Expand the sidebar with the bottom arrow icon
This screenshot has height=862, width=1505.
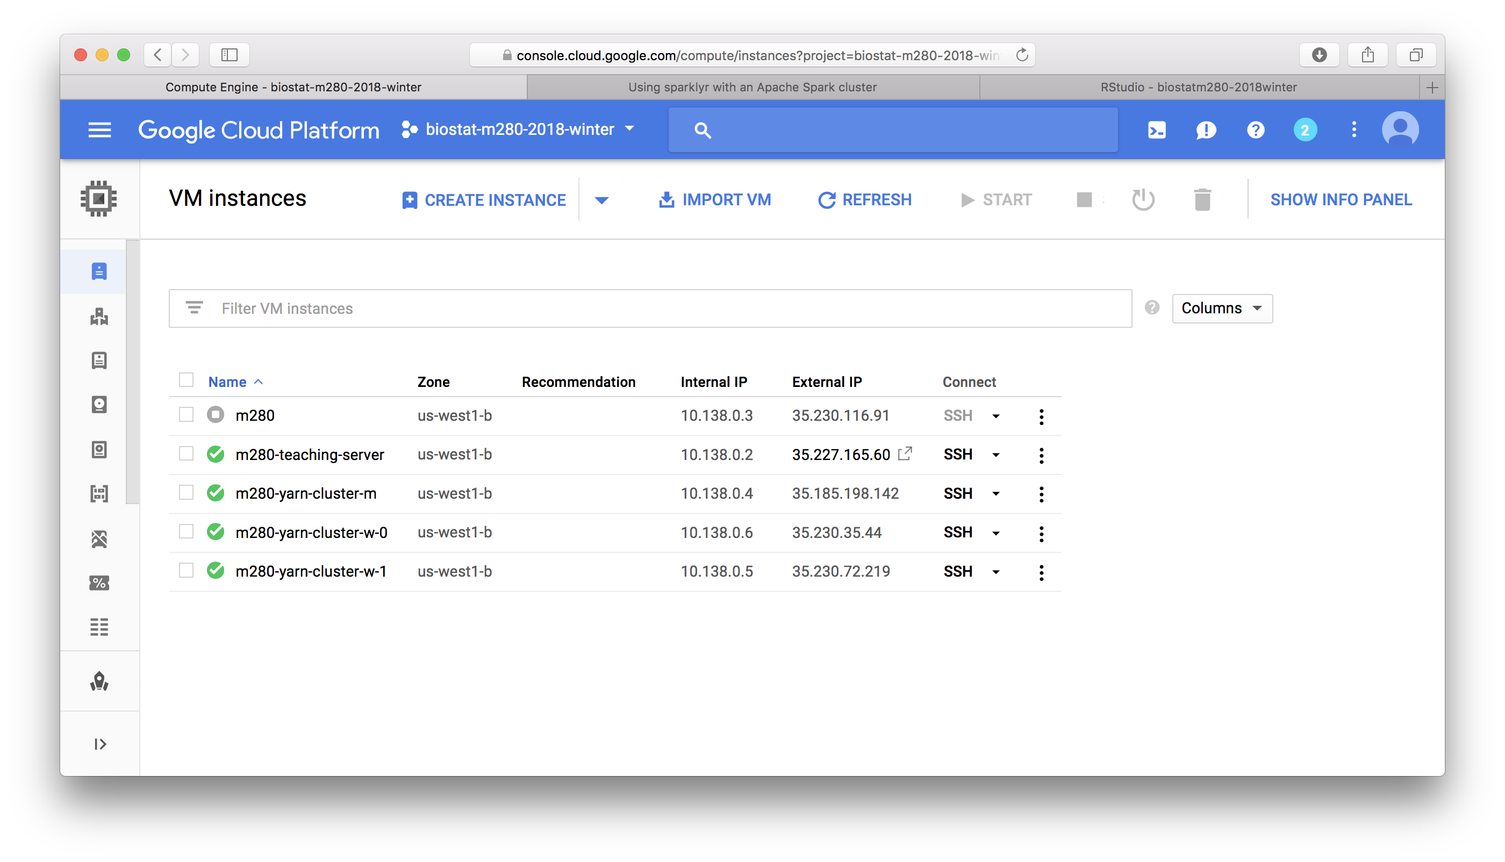pos(99,744)
